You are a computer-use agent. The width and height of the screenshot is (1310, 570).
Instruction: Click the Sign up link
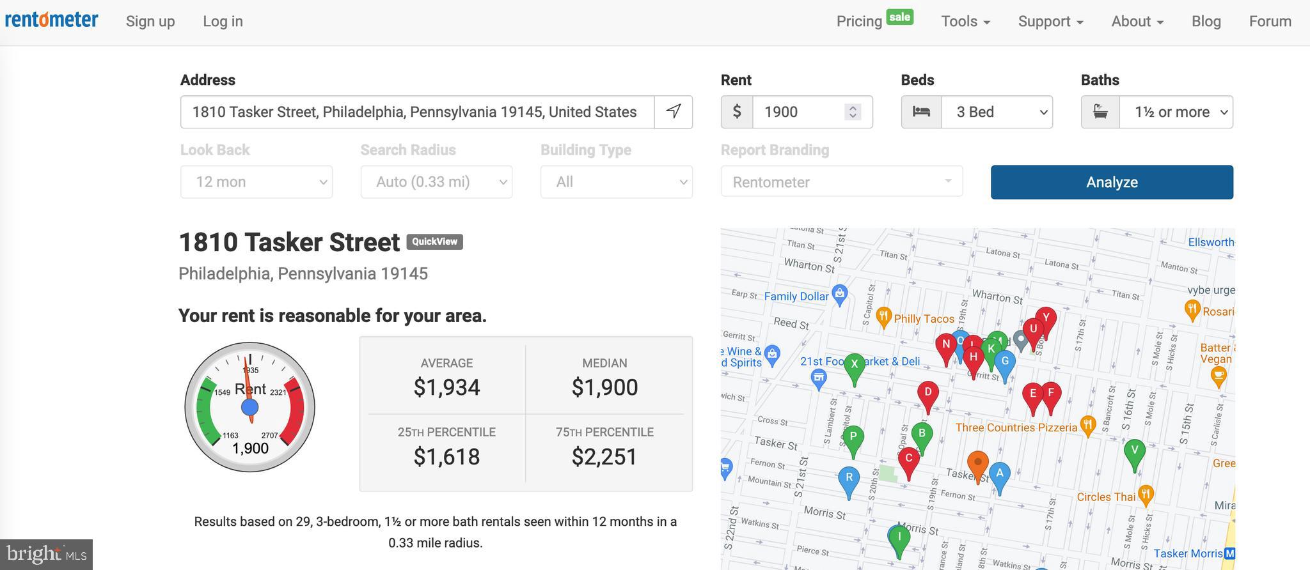(150, 21)
